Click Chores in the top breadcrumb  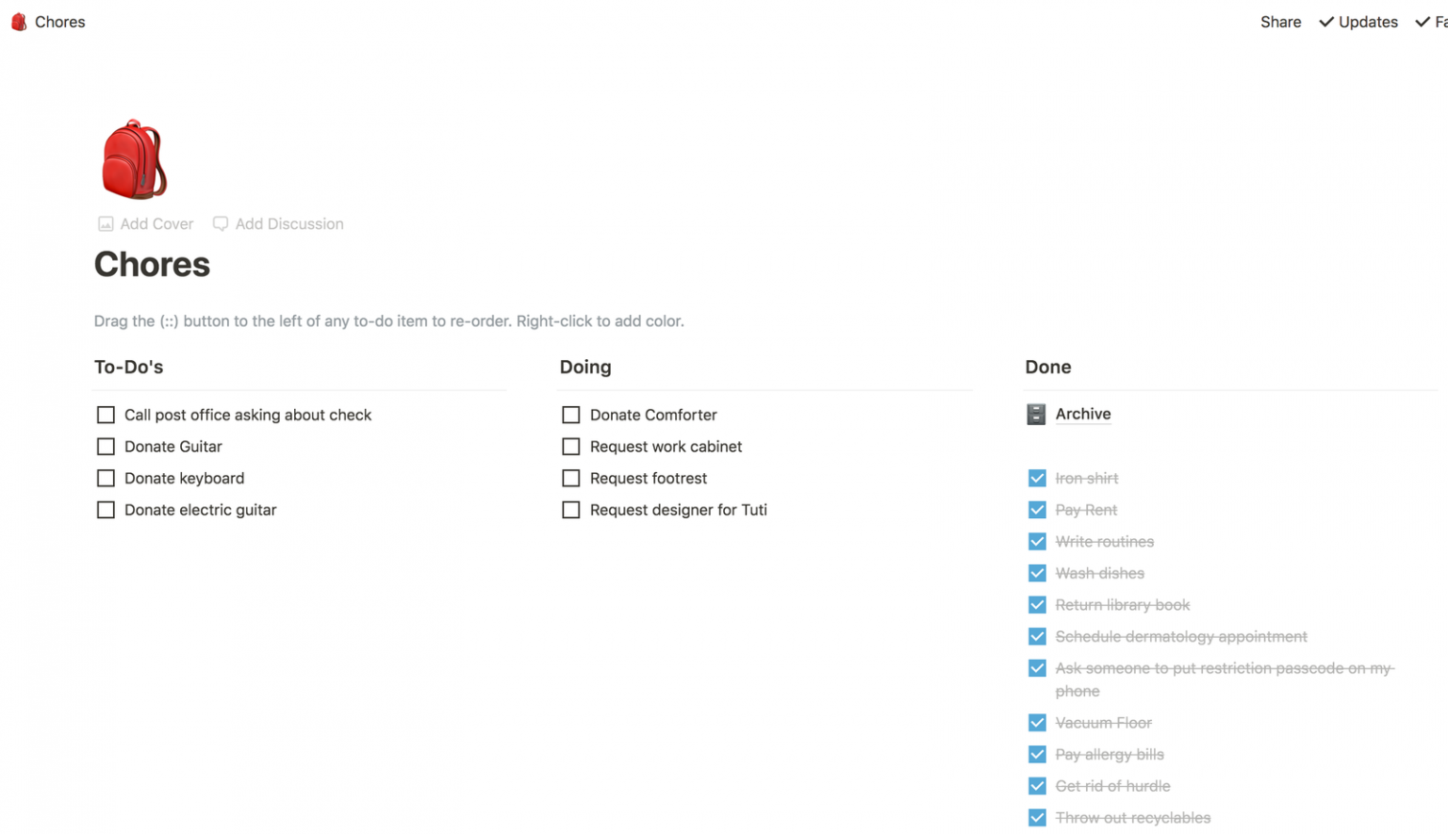[x=60, y=21]
